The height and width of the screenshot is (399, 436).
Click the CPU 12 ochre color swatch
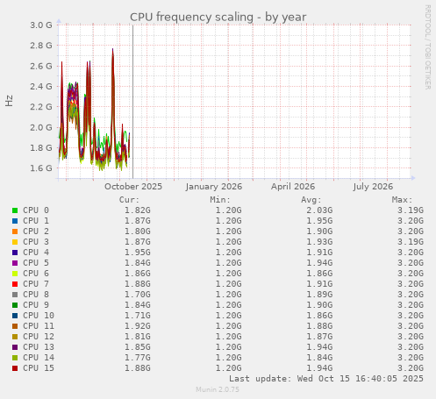coord(15,337)
